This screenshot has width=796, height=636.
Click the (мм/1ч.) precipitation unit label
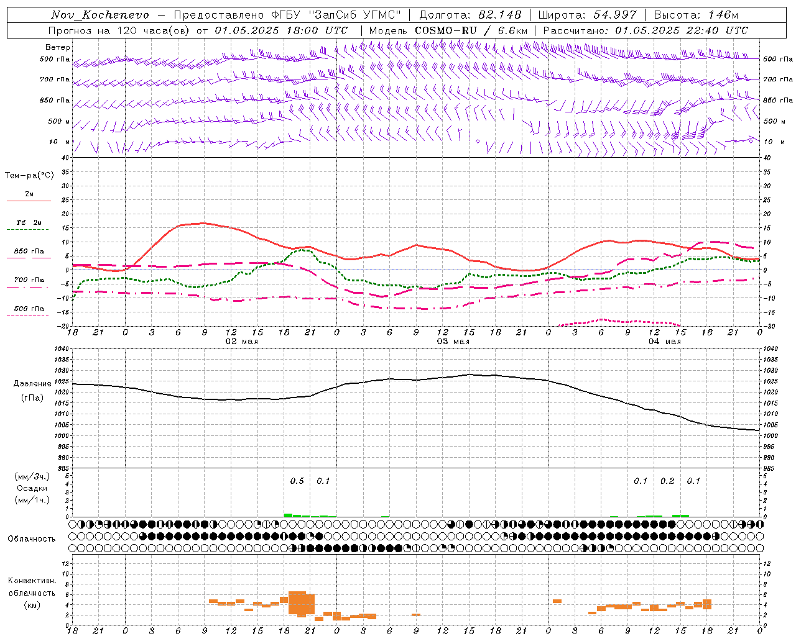32,500
